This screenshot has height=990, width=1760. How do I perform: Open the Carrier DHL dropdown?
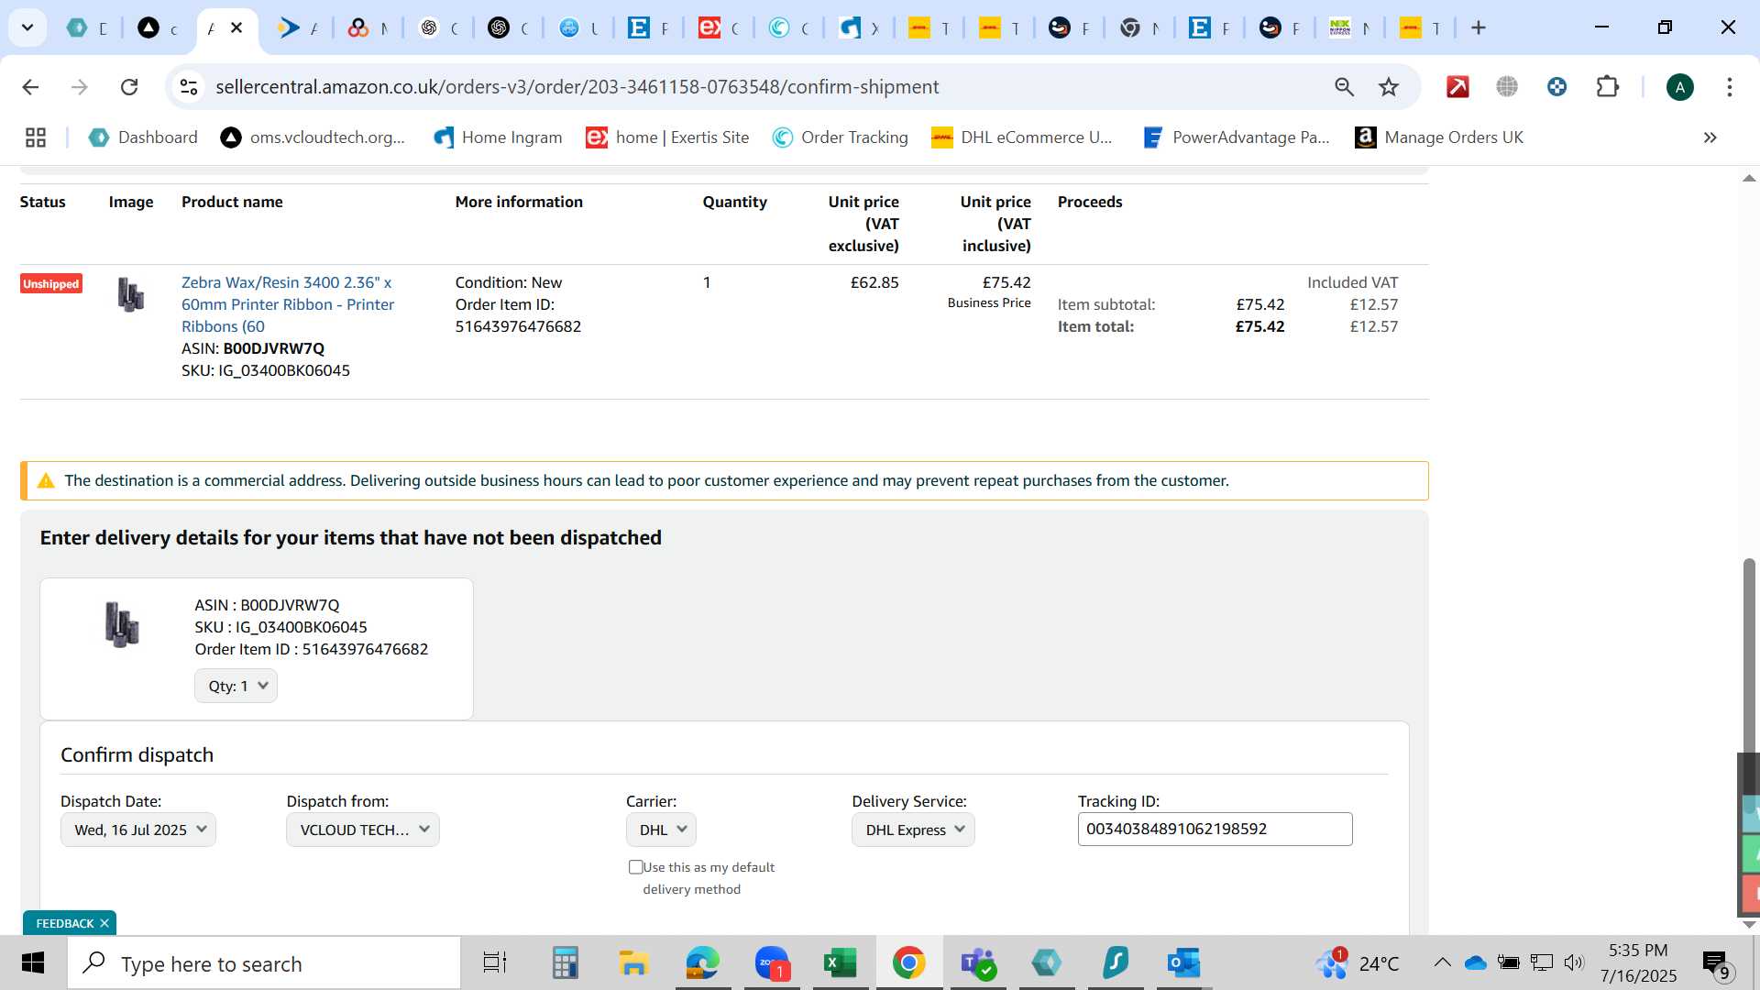tap(661, 830)
